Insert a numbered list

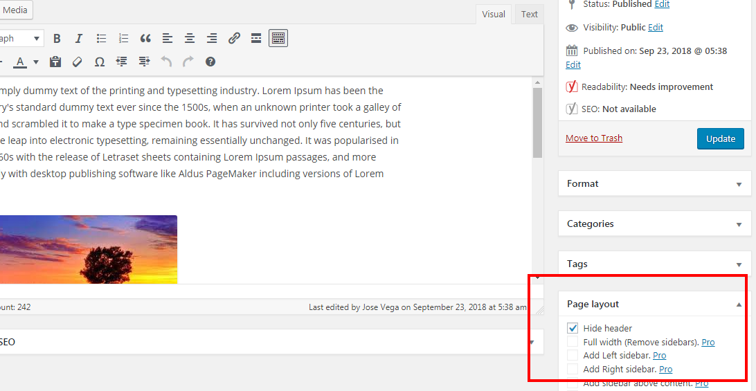(123, 39)
